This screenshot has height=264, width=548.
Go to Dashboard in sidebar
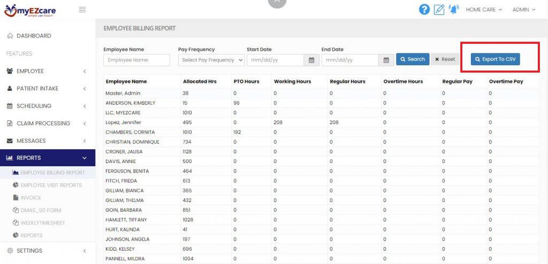click(x=34, y=36)
